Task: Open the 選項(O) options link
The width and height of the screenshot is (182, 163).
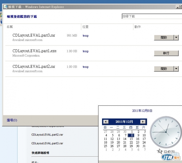Action: click(12, 120)
